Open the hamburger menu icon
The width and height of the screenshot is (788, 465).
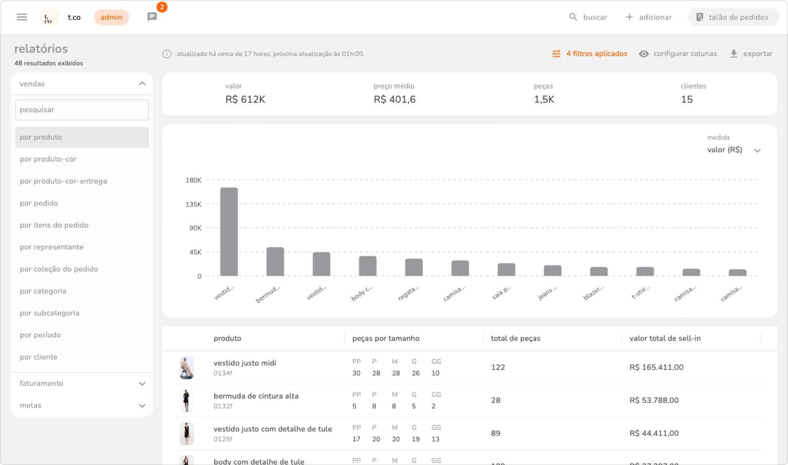coord(22,17)
